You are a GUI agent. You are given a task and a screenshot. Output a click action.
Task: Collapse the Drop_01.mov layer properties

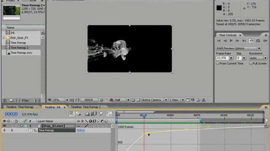click(22, 126)
